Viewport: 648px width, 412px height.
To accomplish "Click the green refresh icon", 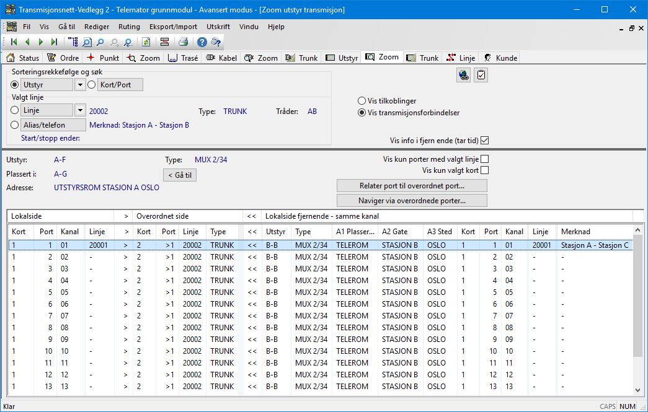I will (x=146, y=42).
